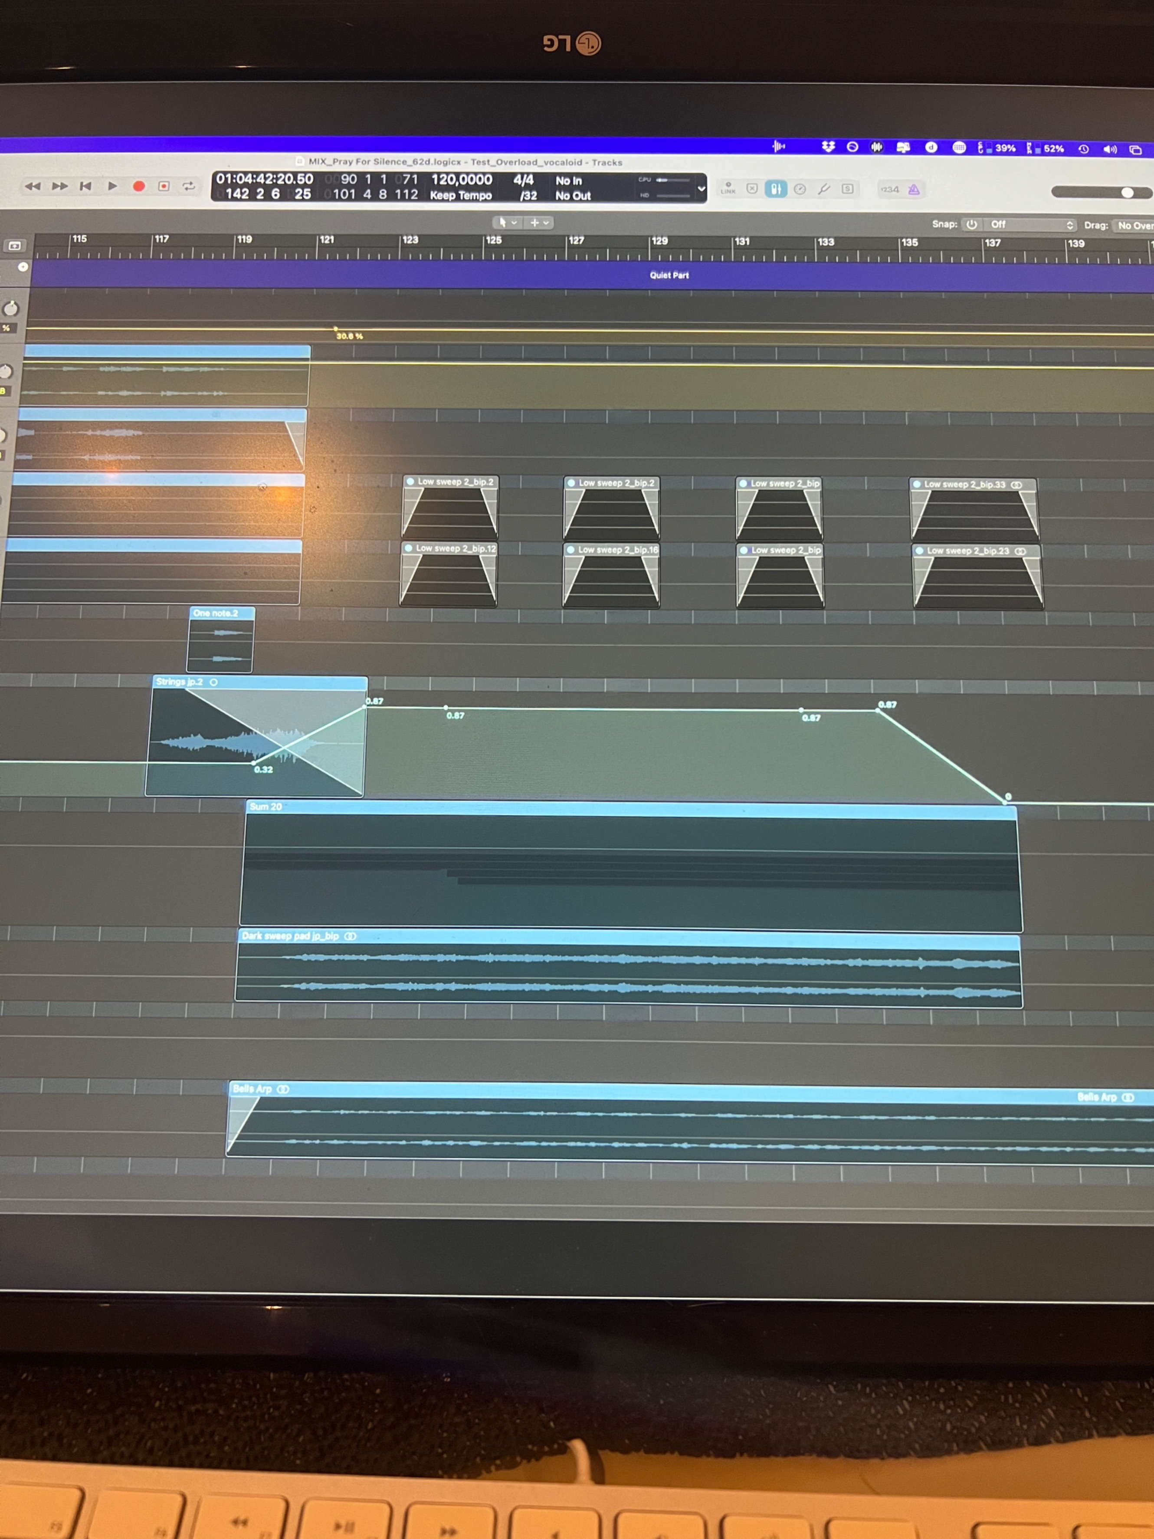The height and width of the screenshot is (1539, 1154).
Task: Open the pointer Left-click Tool menu
Action: (x=508, y=223)
